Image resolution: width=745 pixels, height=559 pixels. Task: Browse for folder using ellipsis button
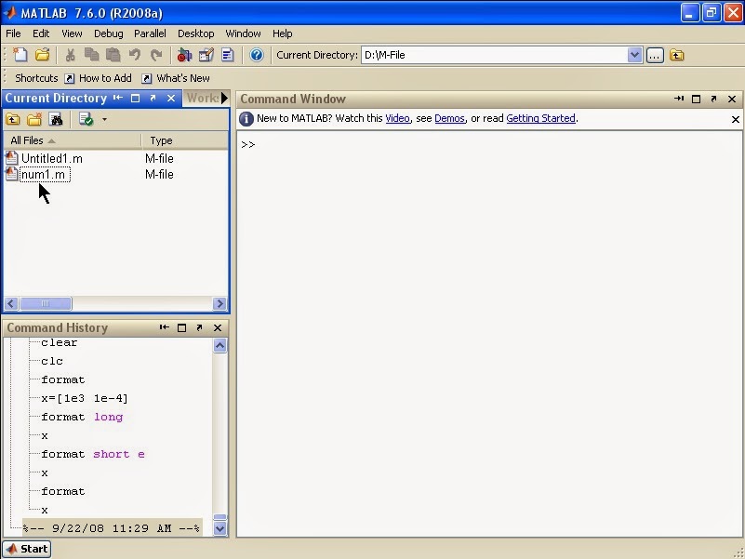pos(655,55)
